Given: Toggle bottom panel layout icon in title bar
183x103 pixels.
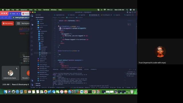Looking at the screenshot, I should click(x=130, y=12).
